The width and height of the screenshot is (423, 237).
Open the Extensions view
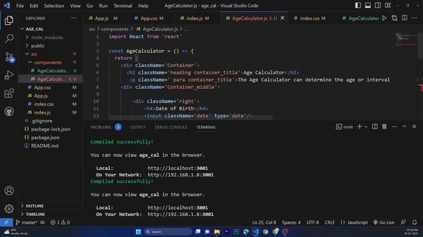coord(9,93)
